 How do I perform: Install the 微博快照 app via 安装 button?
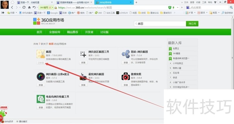coord(125,85)
